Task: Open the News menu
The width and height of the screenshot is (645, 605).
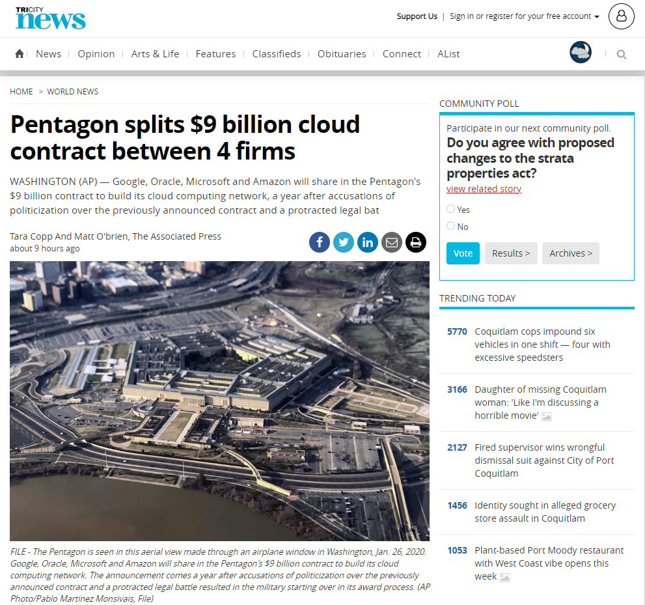Action: 49,54
